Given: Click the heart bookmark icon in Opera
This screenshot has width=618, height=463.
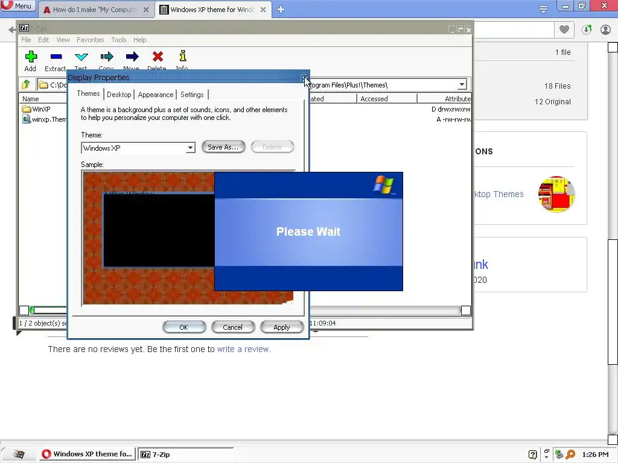Looking at the screenshot, I should click(564, 30).
